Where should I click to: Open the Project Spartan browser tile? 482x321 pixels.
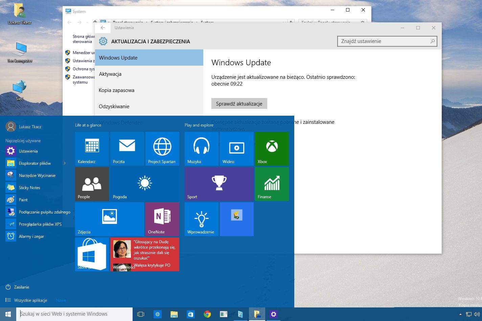coord(162,149)
